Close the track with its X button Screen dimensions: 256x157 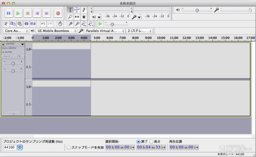click(3, 44)
